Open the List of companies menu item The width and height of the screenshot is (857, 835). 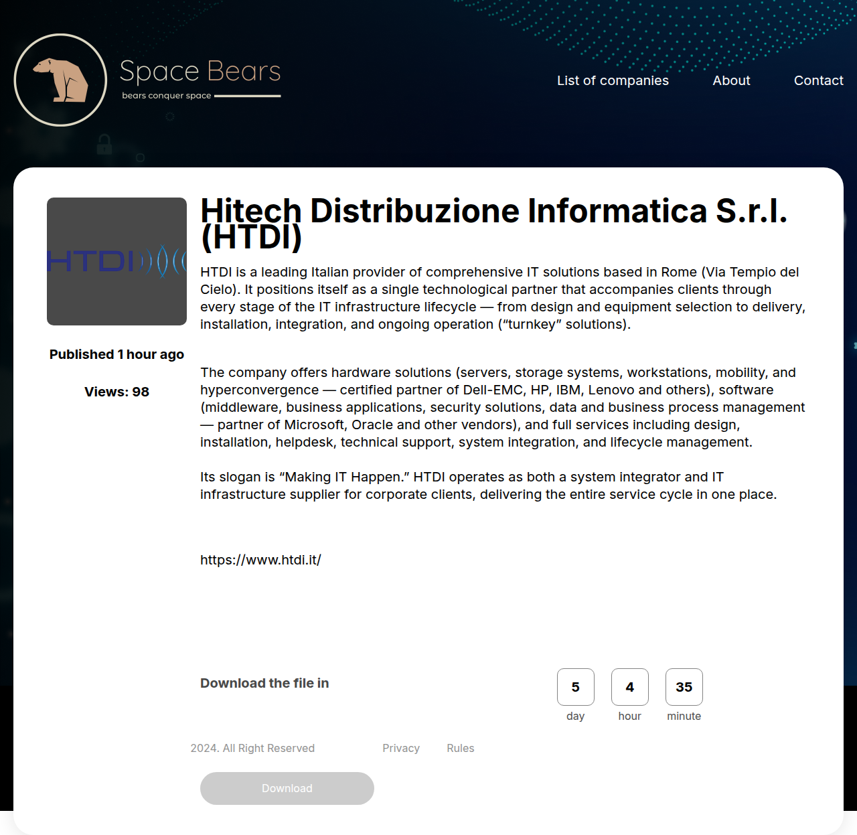click(613, 80)
